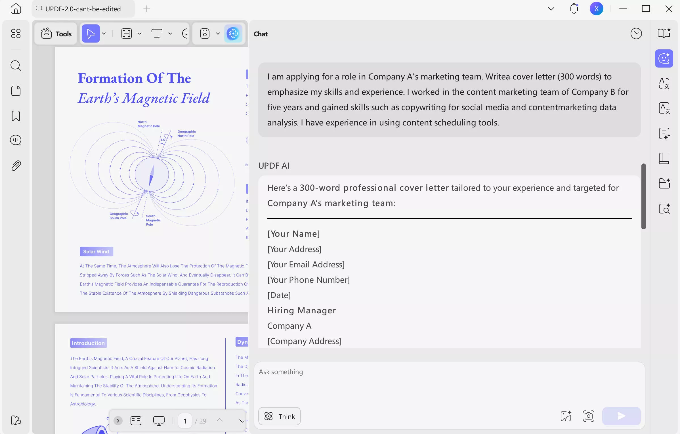680x434 pixels.
Task: Open the Comments panel in left sidebar
Action: pos(16,140)
